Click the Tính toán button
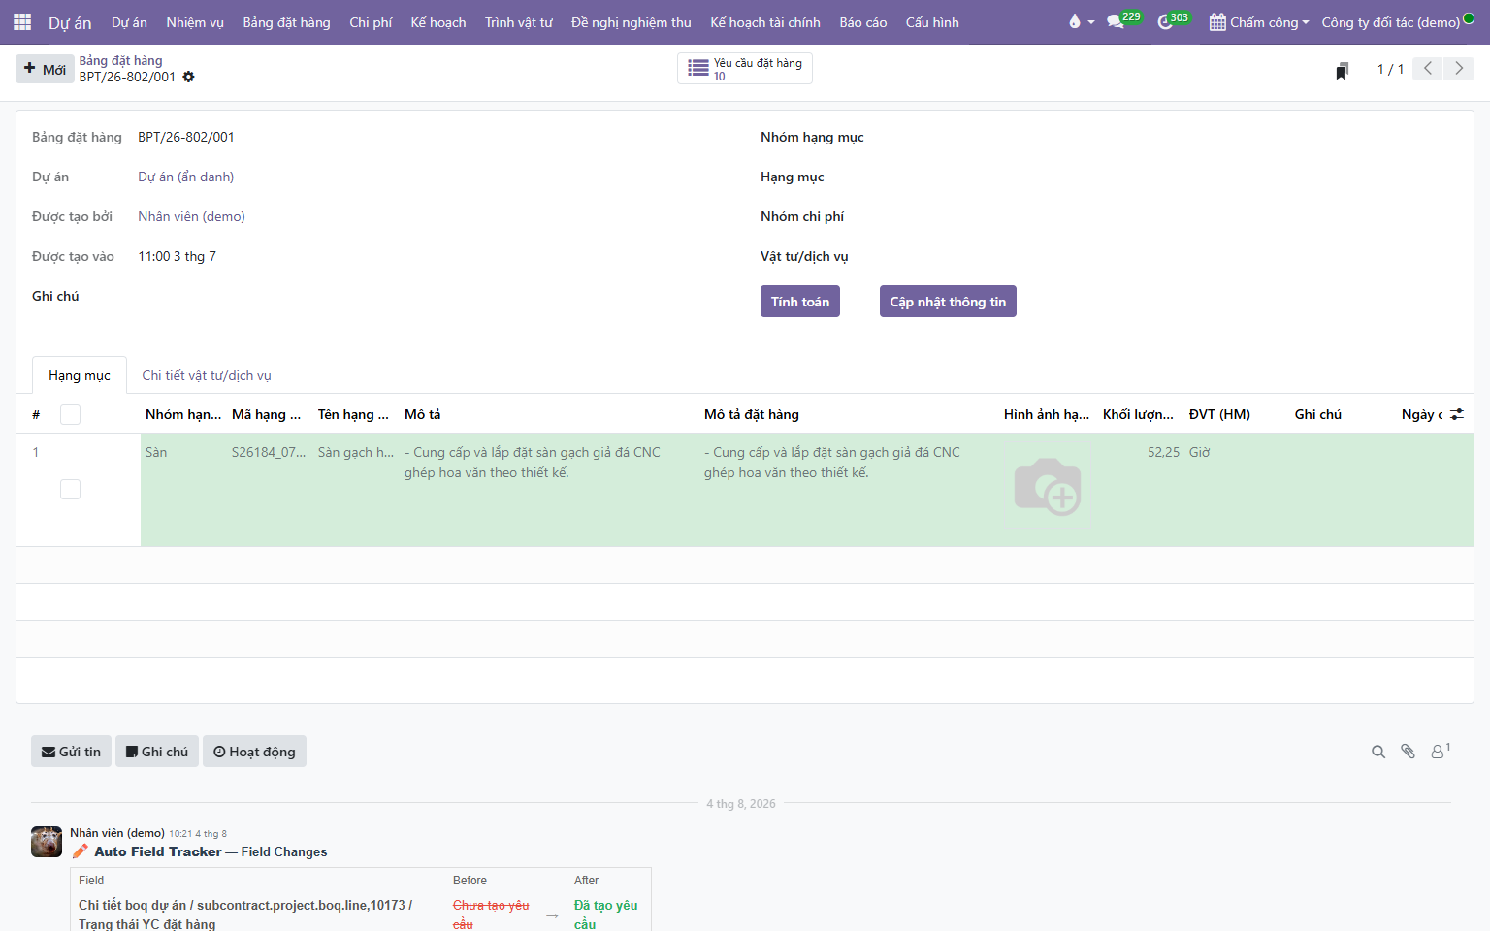Viewport: 1490px width, 931px height. [800, 302]
